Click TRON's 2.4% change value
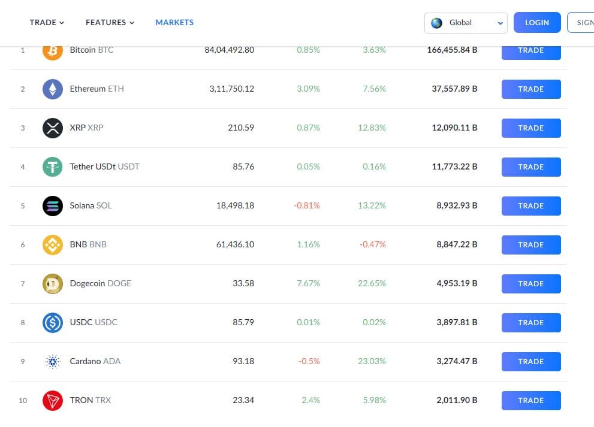The image size is (594, 427). point(311,400)
